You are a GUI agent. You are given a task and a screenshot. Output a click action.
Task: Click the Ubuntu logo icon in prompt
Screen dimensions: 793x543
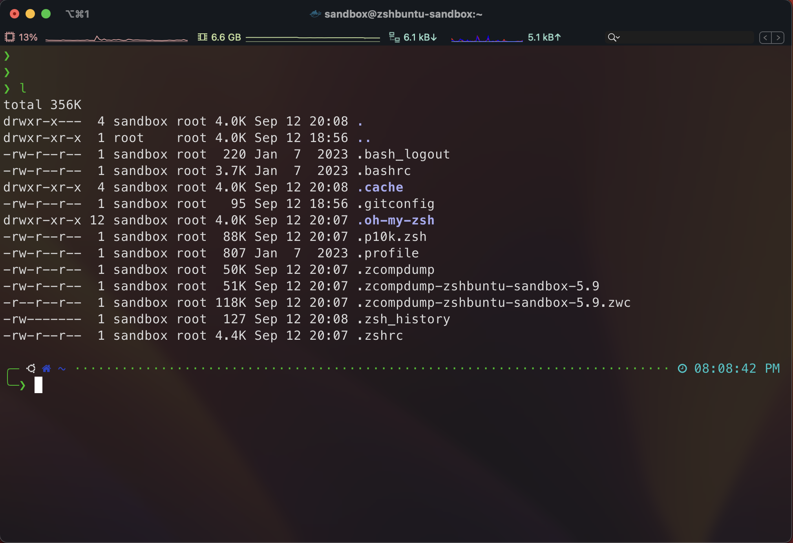(x=31, y=368)
